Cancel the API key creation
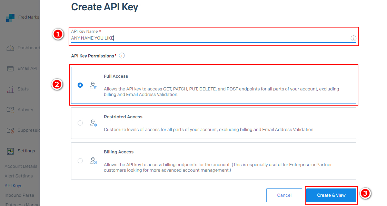This screenshot has height=206, width=387. point(284,195)
